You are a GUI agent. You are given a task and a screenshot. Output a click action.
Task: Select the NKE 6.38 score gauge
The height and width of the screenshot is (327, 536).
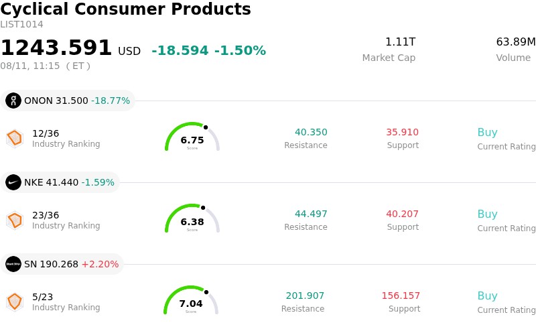[192, 218]
